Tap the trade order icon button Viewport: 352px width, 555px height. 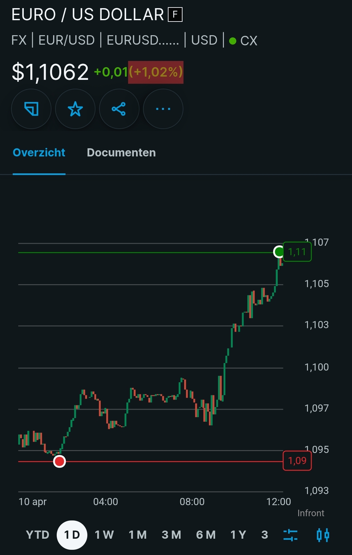point(31,109)
